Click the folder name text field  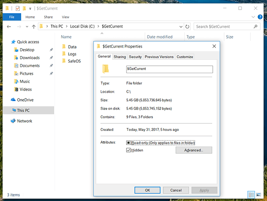(x=169, y=69)
